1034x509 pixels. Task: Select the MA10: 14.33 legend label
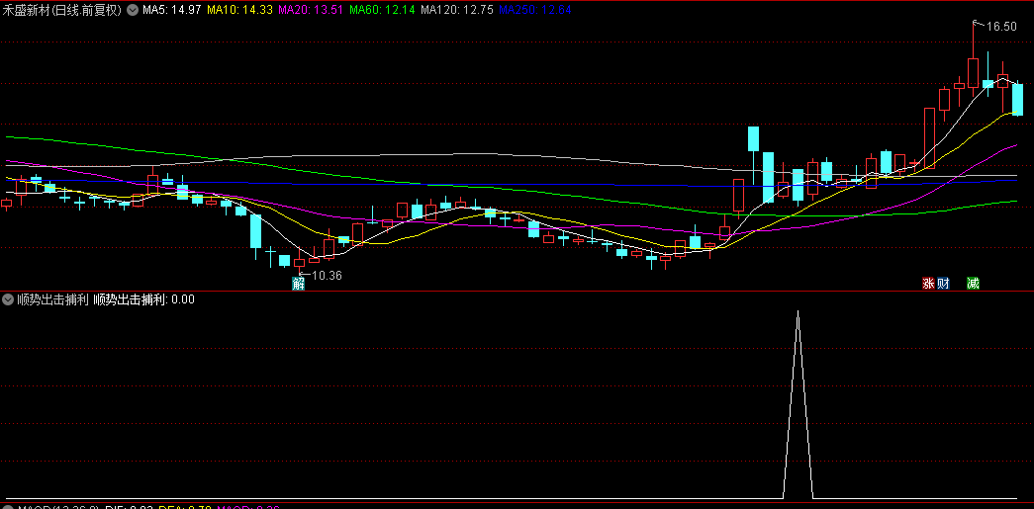click(239, 10)
